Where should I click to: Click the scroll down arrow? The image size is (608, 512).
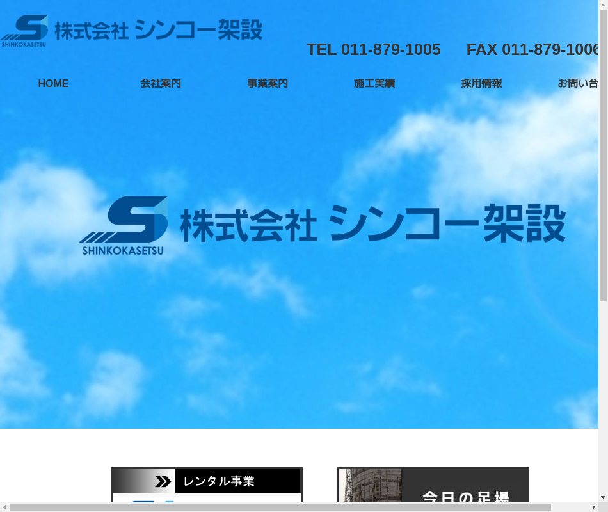(603, 497)
